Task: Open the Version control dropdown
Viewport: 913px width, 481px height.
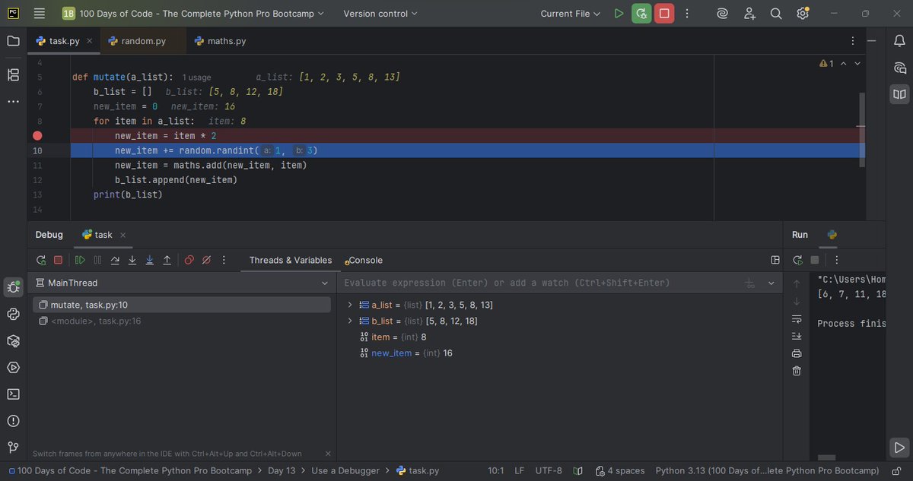Action: click(x=380, y=14)
